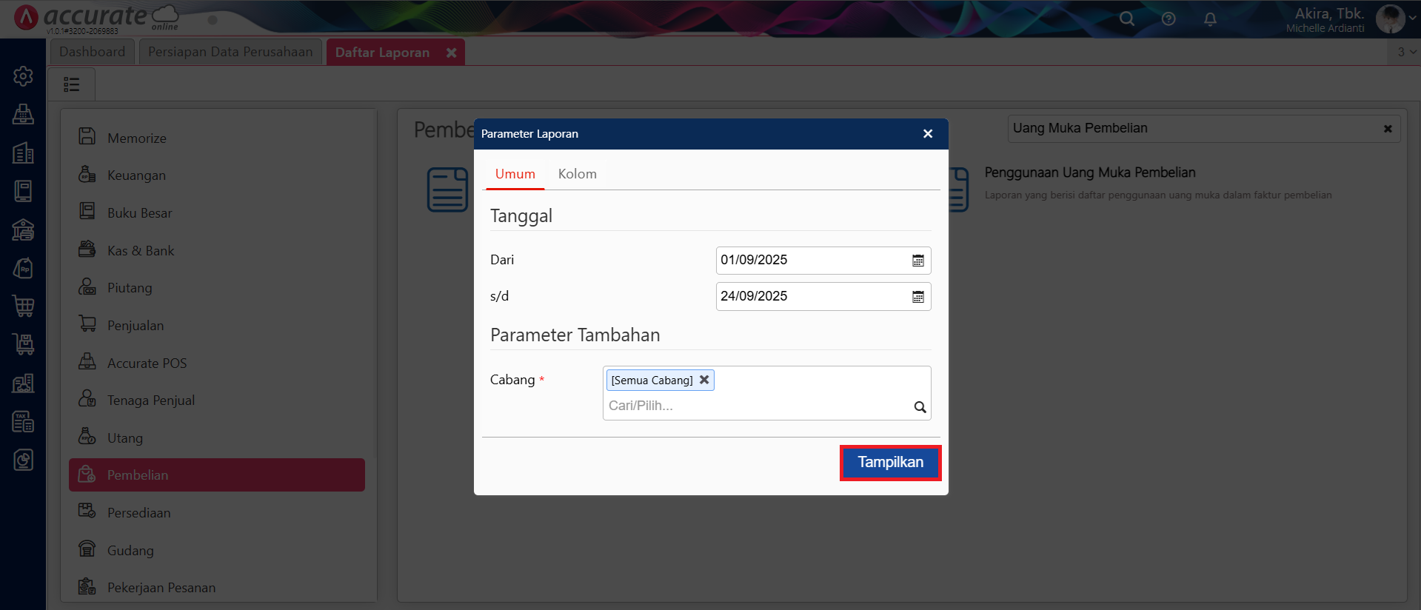Toggle the report list menu icon
Image resolution: width=1421 pixels, height=610 pixels.
point(72,84)
